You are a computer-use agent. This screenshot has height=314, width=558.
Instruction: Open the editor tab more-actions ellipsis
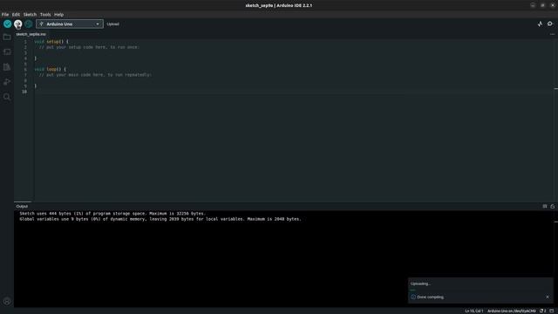pyautogui.click(x=552, y=34)
